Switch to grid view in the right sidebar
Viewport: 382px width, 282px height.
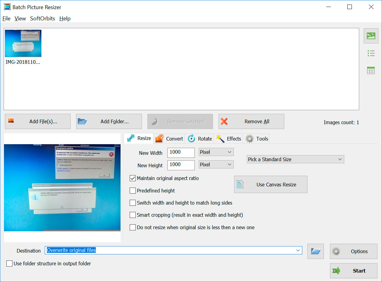[371, 70]
